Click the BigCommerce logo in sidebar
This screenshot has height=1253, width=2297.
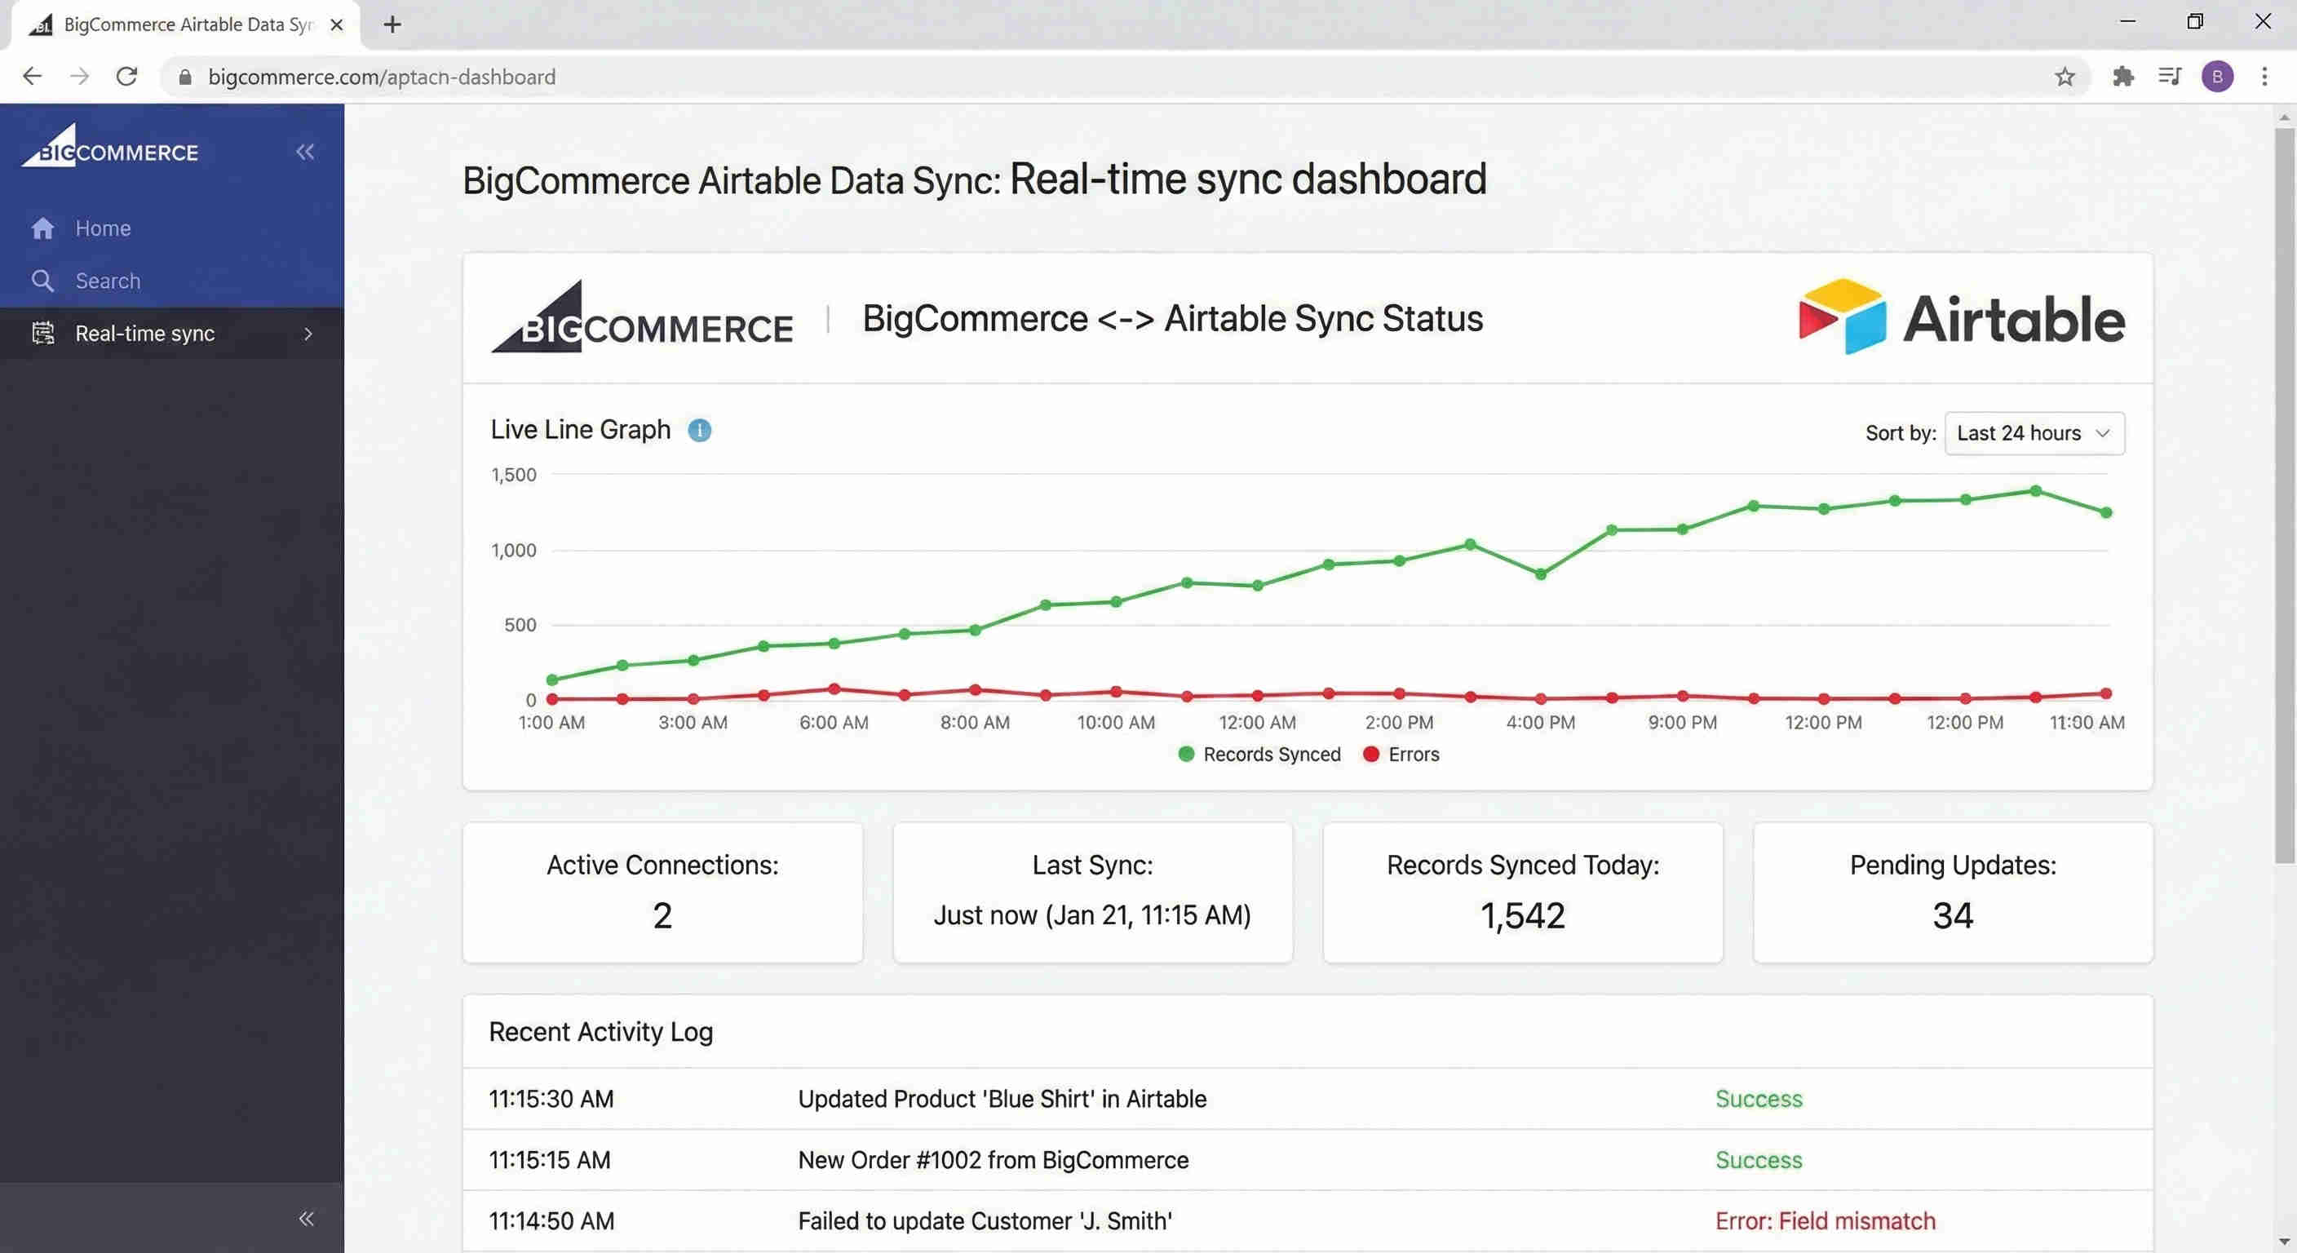109,145
